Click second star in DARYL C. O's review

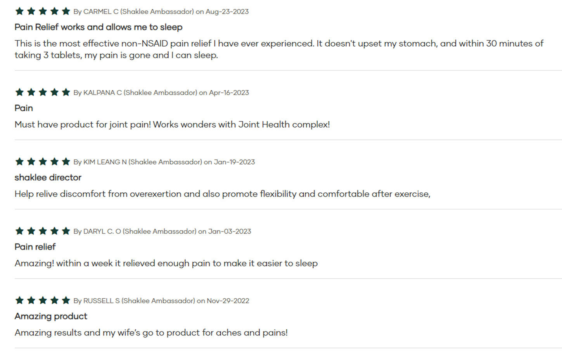pos(31,231)
